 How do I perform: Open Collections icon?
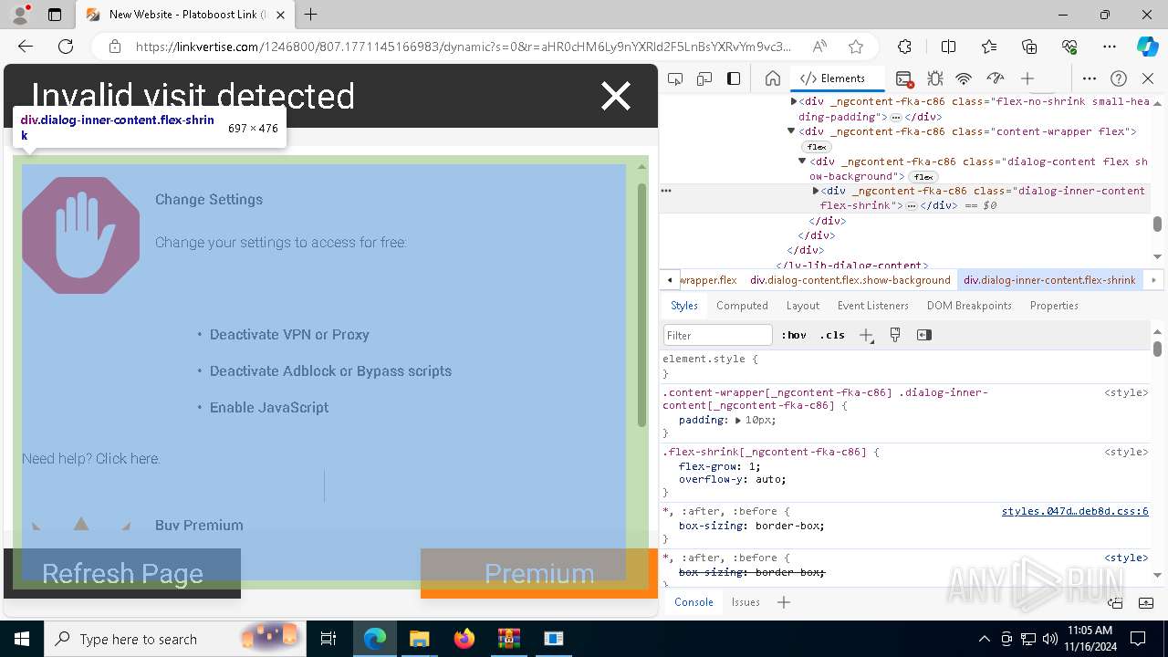click(1029, 47)
